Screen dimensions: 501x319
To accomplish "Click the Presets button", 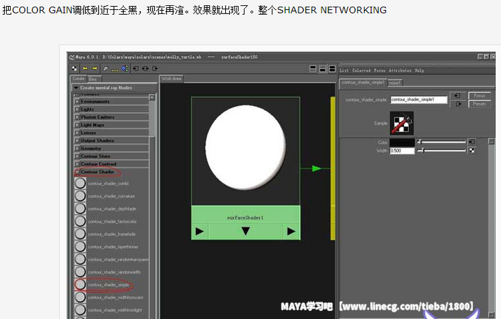I will (x=479, y=104).
